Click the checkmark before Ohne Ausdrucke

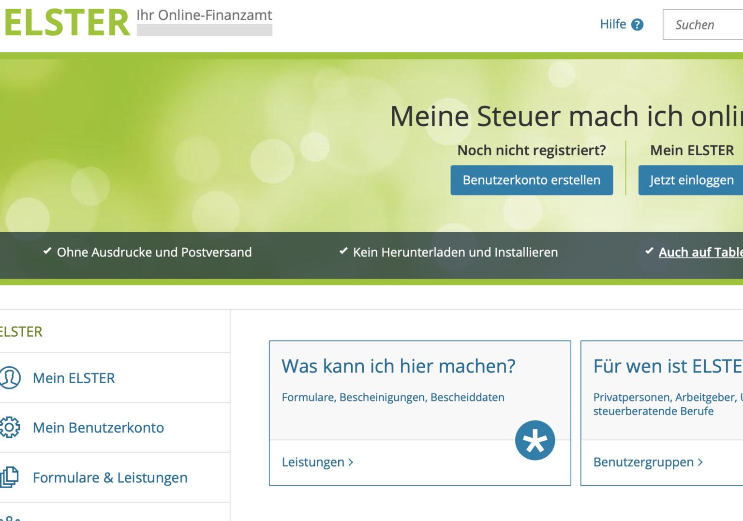point(47,251)
